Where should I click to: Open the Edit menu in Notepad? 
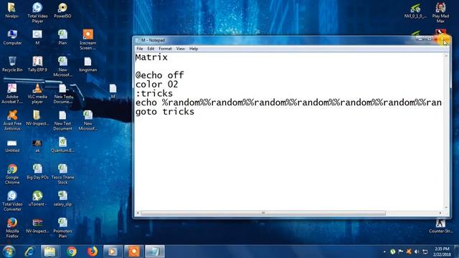151,49
